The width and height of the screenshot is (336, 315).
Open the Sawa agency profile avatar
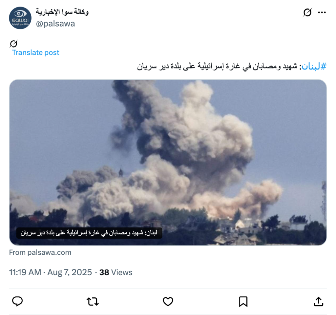click(x=20, y=18)
